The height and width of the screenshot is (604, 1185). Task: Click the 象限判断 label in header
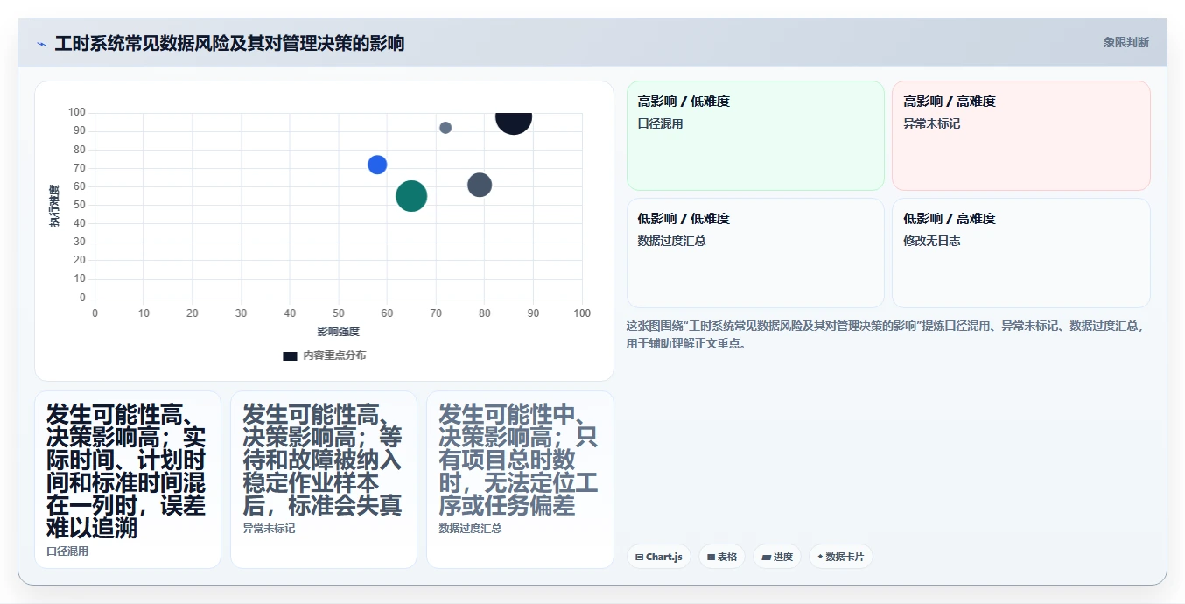[x=1125, y=42]
